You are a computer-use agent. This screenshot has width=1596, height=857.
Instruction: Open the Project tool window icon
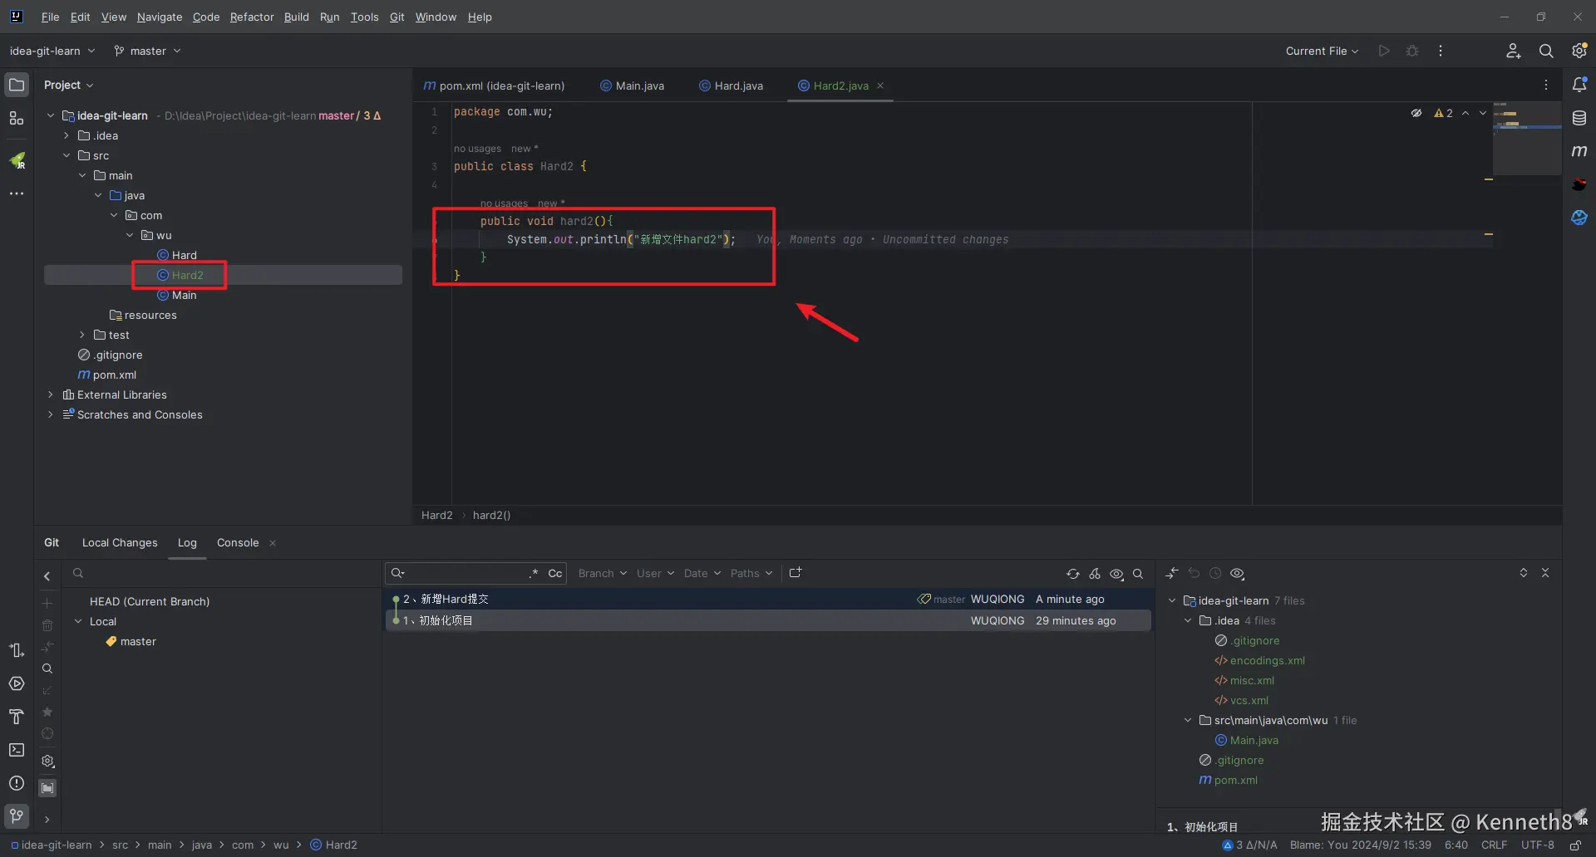(x=17, y=85)
